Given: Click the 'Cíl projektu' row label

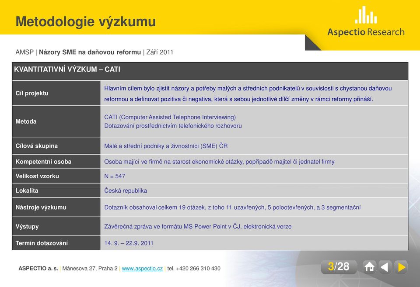Looking at the screenshot, I should tap(32, 93).
